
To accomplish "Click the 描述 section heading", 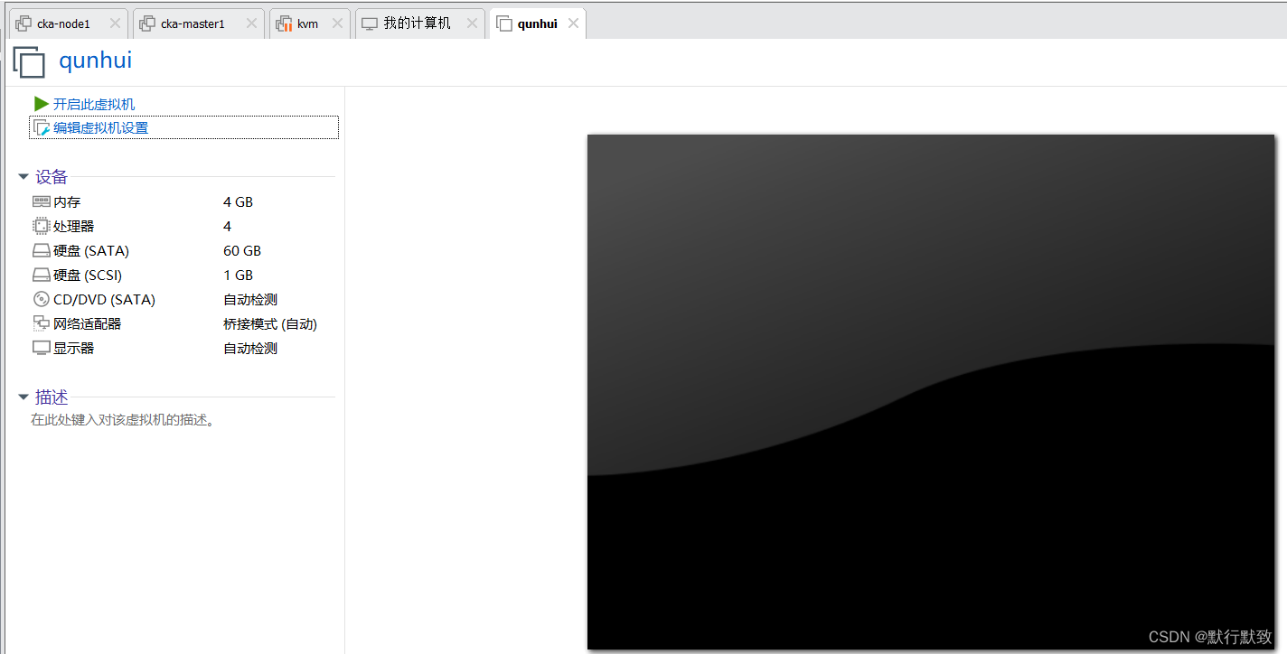I will pos(52,397).
